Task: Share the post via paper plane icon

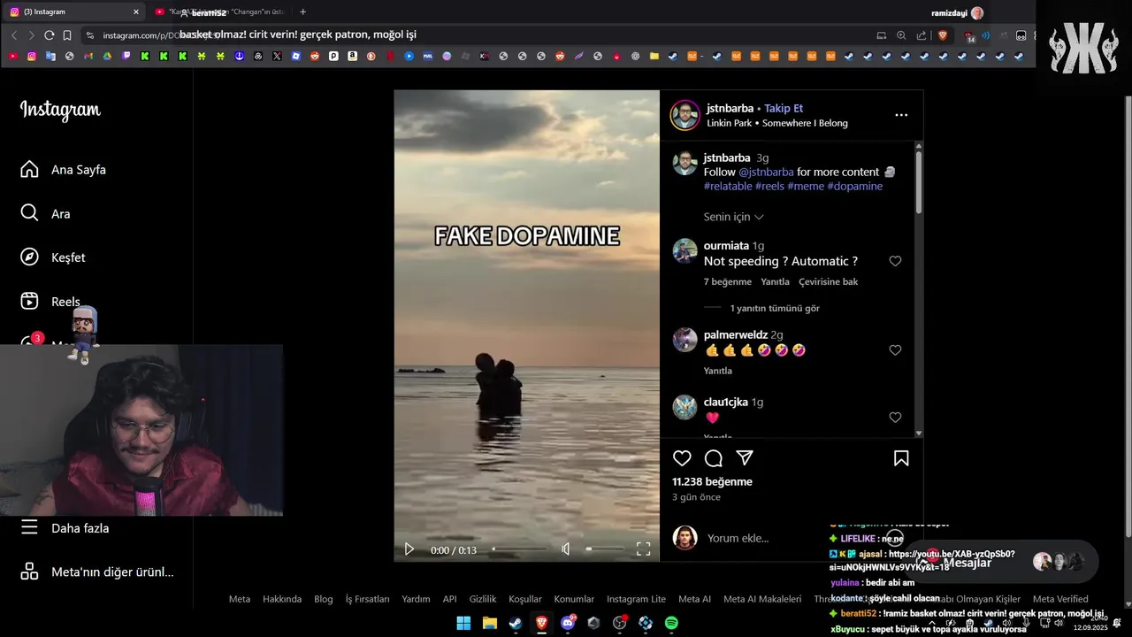Action: [x=745, y=458]
